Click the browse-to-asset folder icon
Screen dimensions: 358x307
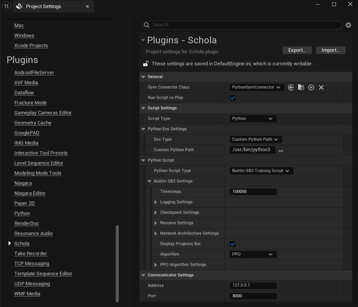301,87
